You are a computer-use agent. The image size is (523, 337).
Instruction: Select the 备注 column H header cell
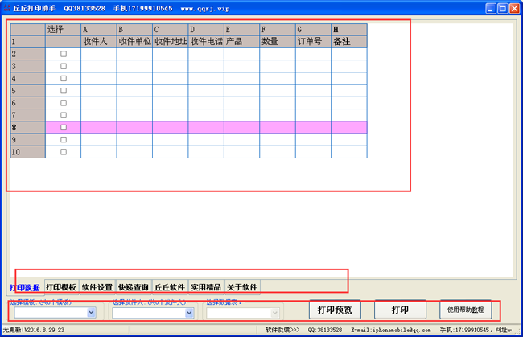348,41
